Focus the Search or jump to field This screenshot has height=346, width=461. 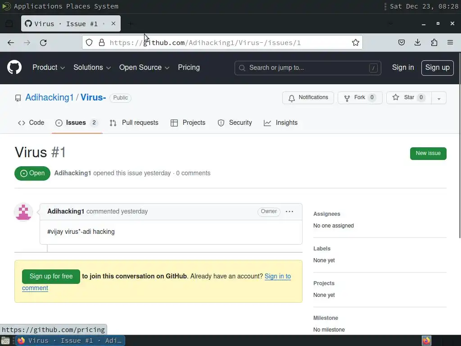[308, 68]
